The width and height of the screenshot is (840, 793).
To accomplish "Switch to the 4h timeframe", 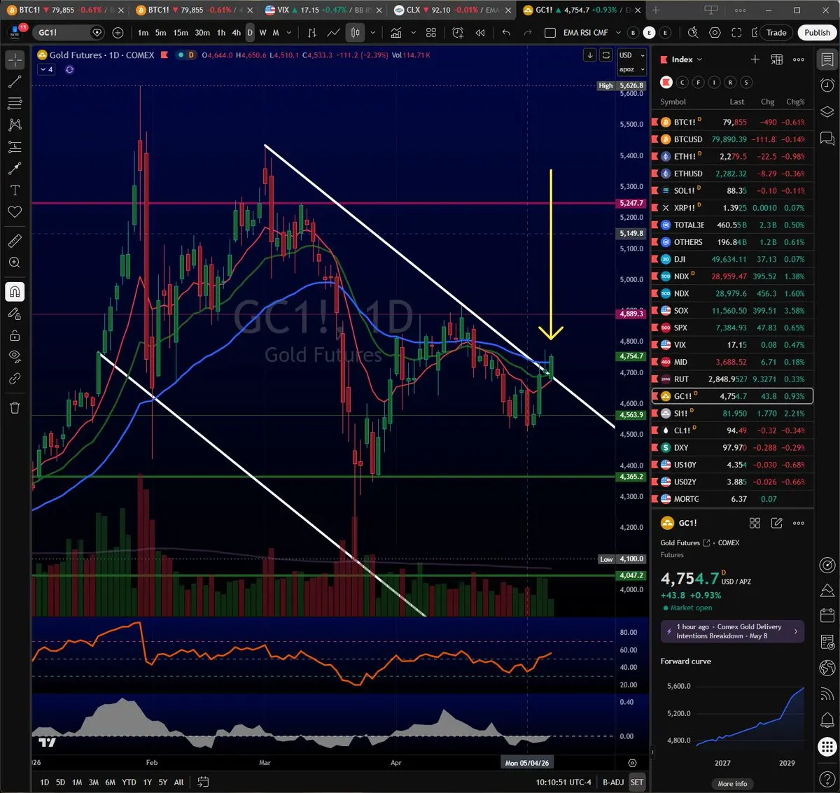I will click(236, 33).
